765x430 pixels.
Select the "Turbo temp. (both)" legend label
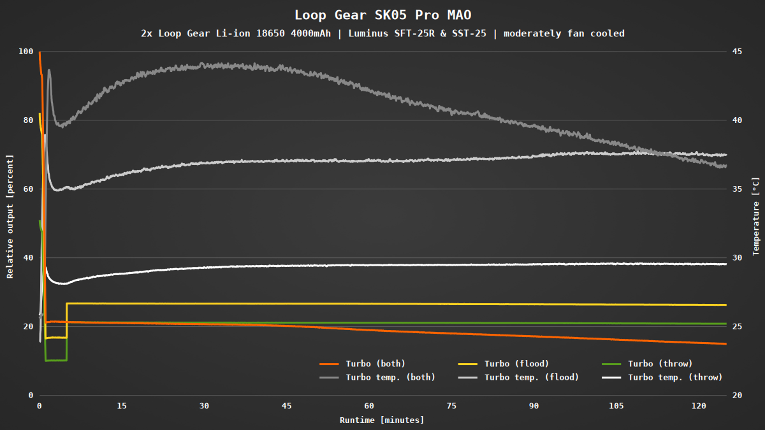pos(391,377)
